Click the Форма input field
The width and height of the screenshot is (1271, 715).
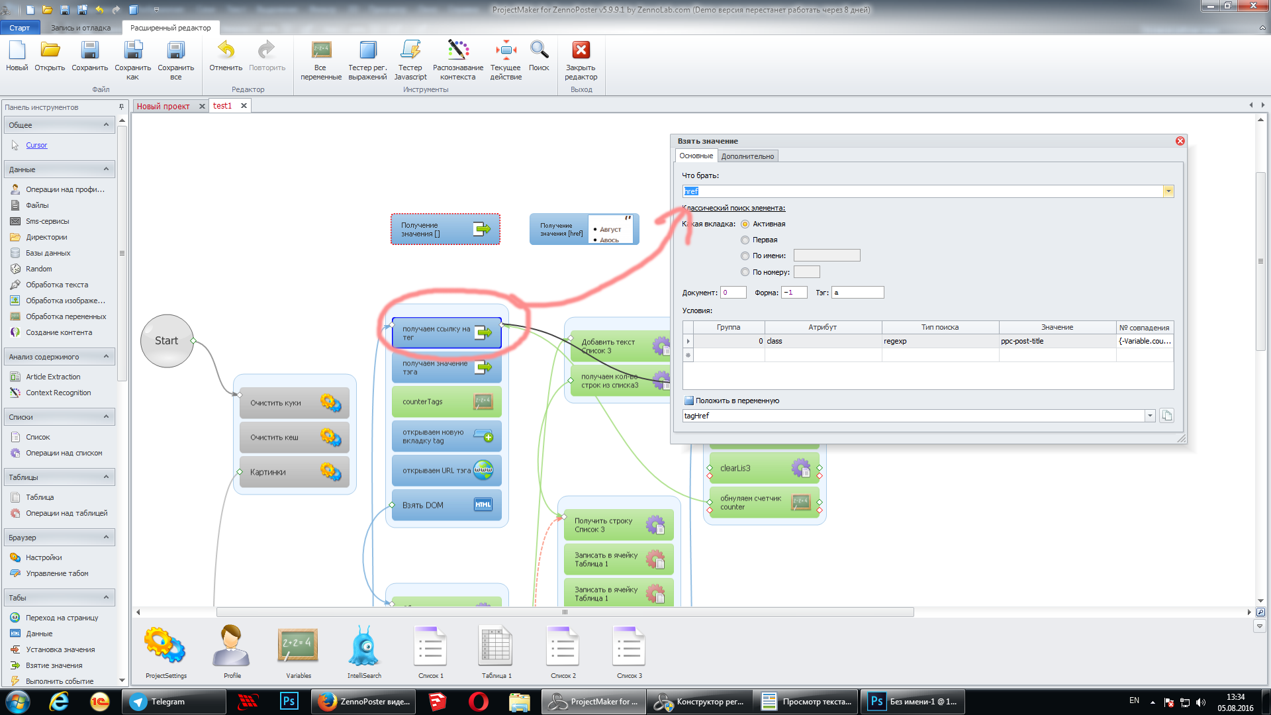click(794, 293)
